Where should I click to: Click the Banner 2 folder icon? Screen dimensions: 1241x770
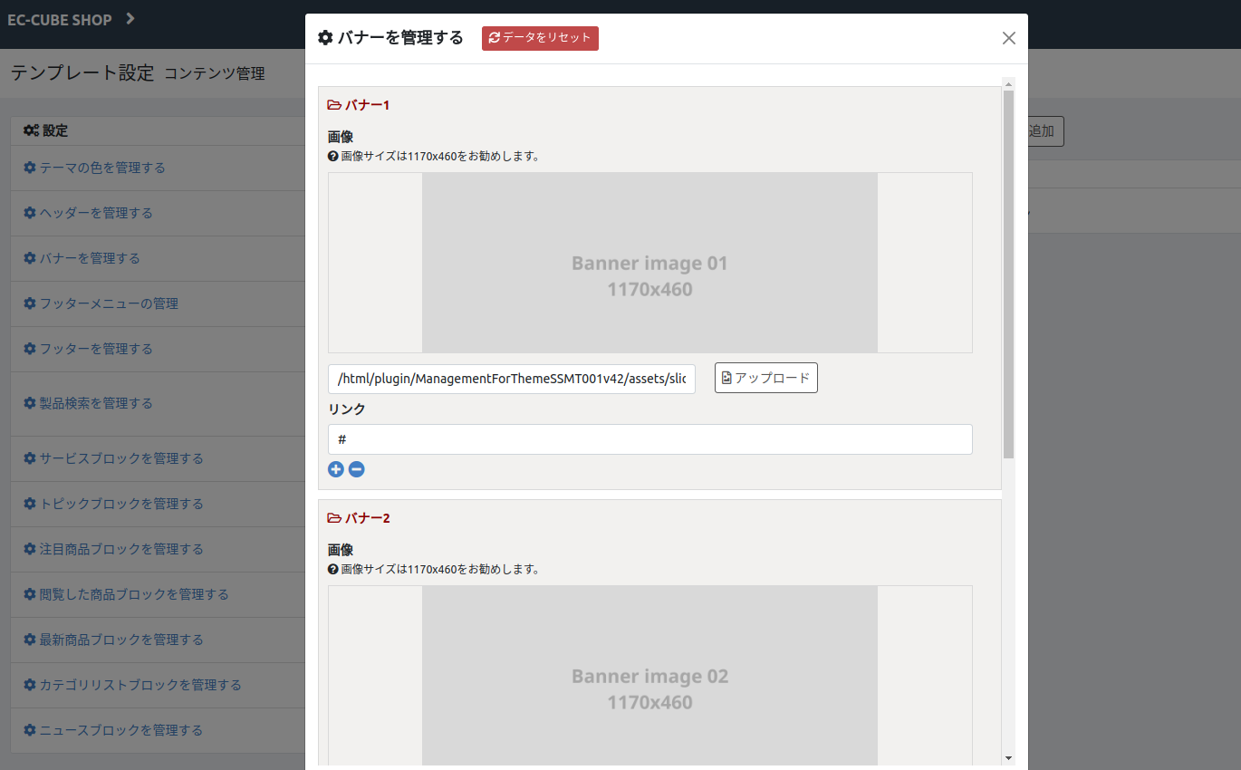(334, 518)
